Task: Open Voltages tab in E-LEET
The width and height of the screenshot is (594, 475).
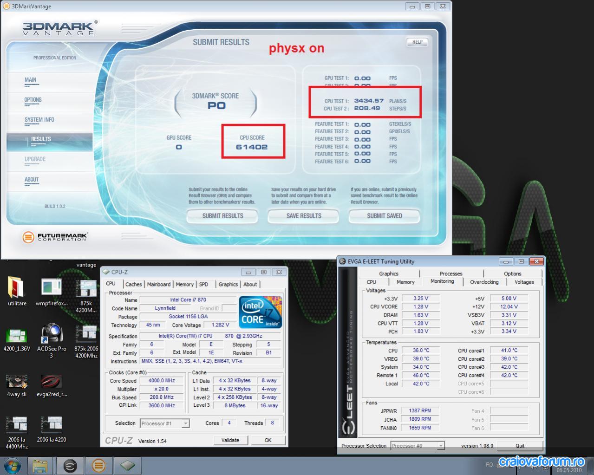Action: click(524, 282)
